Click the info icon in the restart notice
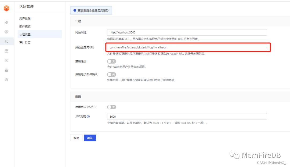Screen dimensions: 290x167 75,10
